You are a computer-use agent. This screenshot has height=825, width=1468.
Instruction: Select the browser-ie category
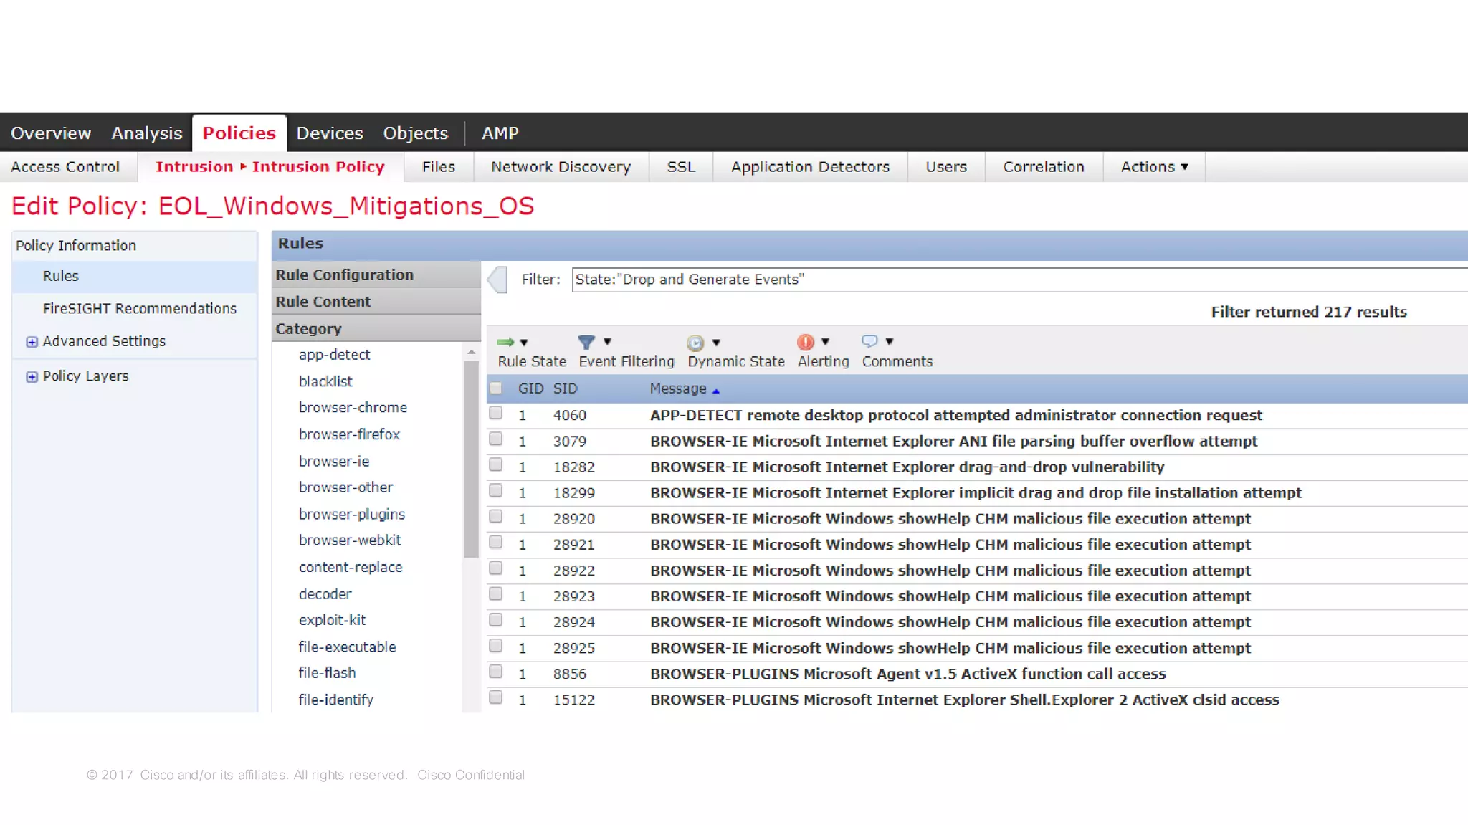pos(334,462)
